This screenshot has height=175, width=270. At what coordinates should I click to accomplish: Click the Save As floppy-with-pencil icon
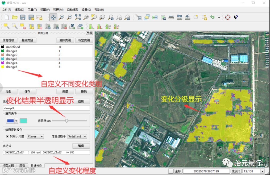(31, 17)
